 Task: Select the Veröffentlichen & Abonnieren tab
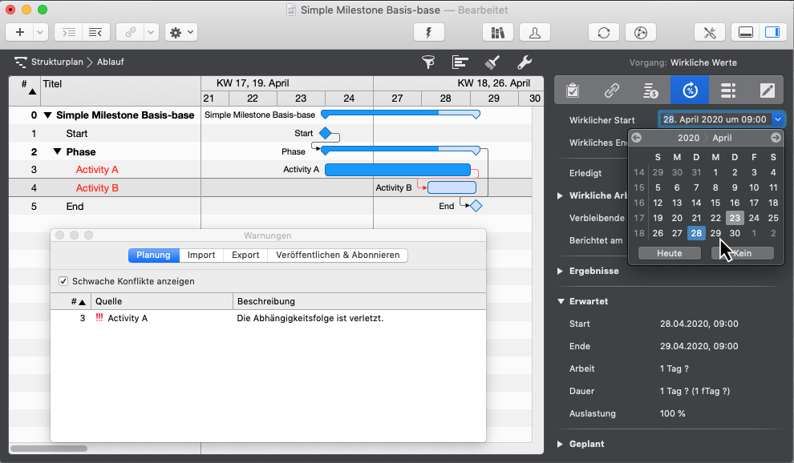[338, 256]
